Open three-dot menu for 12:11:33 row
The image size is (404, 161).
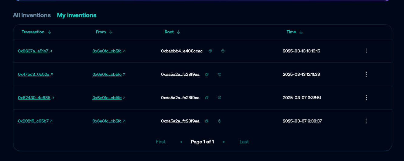click(x=366, y=74)
